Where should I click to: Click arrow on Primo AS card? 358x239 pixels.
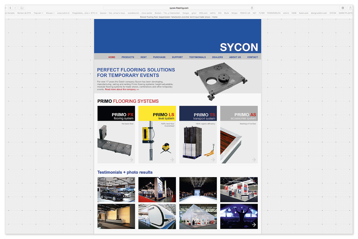pyautogui.click(x=254, y=160)
